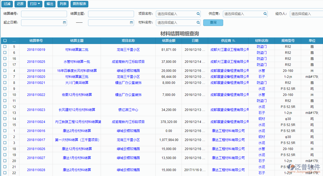This screenshot has height=176, width=323.
Task: Switch to 图形报表 view
Action: (x=80, y=4)
